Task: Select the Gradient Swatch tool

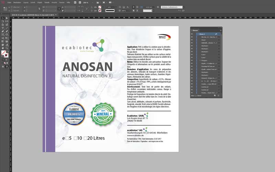Action: tap(3, 41)
